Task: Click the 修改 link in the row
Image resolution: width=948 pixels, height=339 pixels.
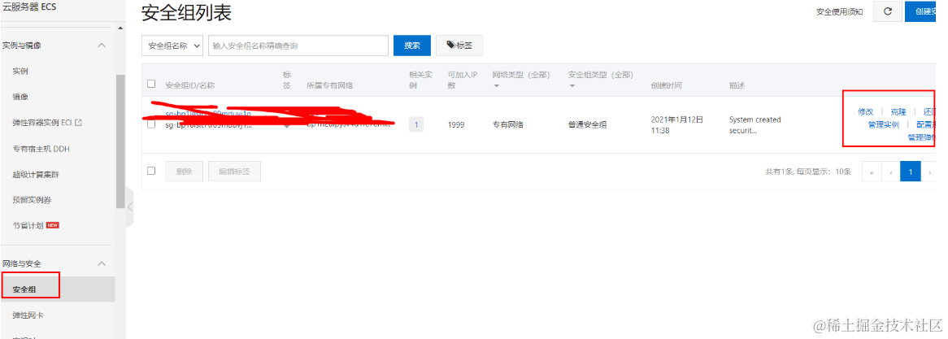Action: click(866, 112)
